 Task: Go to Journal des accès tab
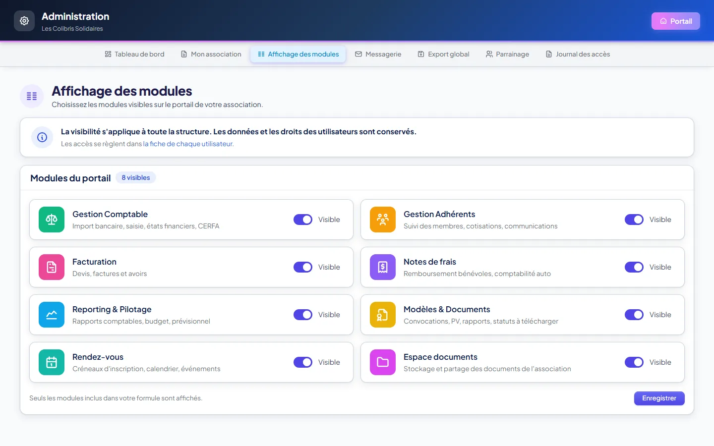[578, 54]
